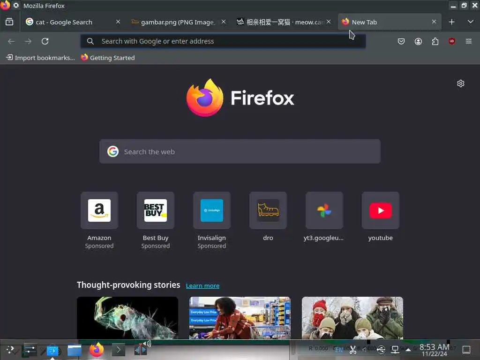480x360 pixels.
Task: Reload the current page
Action: (45, 41)
